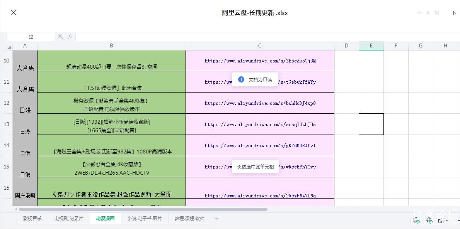460x229 pixels.
Task: Select cell 火影忍者全集 4K收藏版
Action: (x=111, y=167)
